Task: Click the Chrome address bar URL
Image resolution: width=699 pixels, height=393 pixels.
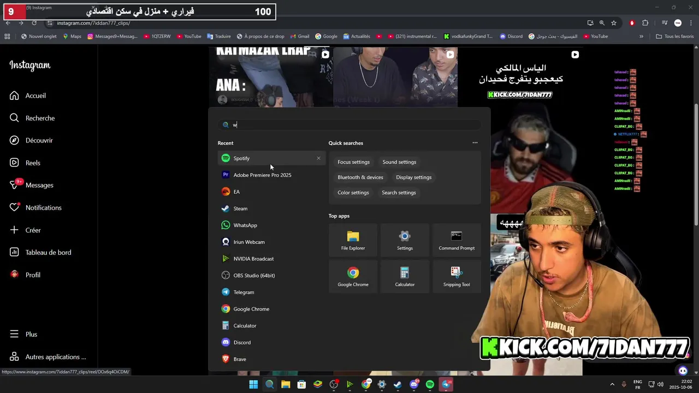Action: [x=93, y=23]
